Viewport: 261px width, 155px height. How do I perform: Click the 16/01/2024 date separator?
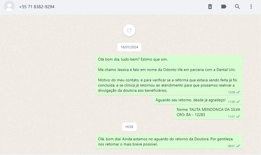pyautogui.click(x=129, y=47)
